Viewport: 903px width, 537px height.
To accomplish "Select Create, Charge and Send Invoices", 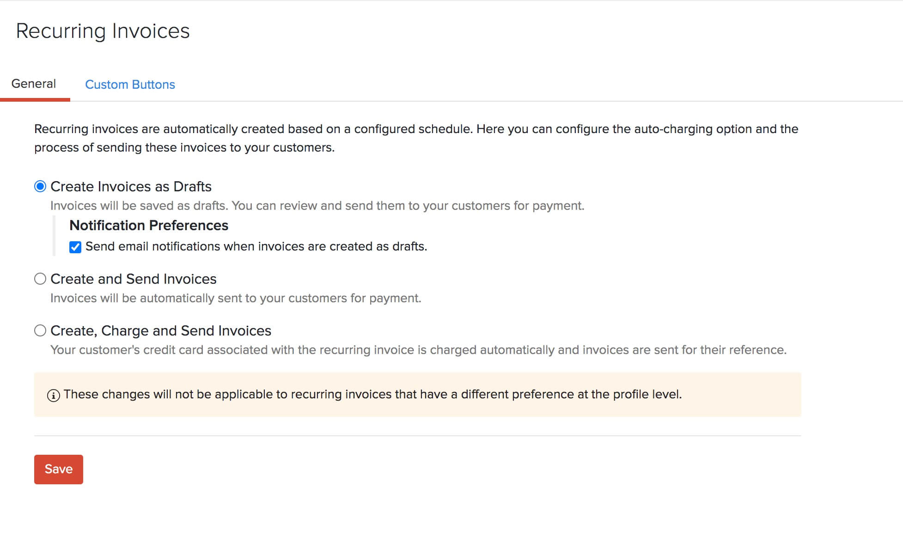I will click(x=40, y=330).
